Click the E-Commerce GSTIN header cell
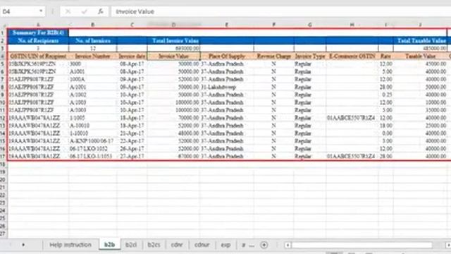This screenshot has height=254, width=451. (352, 56)
